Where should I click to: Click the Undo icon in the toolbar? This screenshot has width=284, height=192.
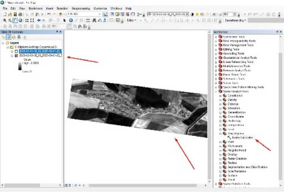tap(49, 14)
